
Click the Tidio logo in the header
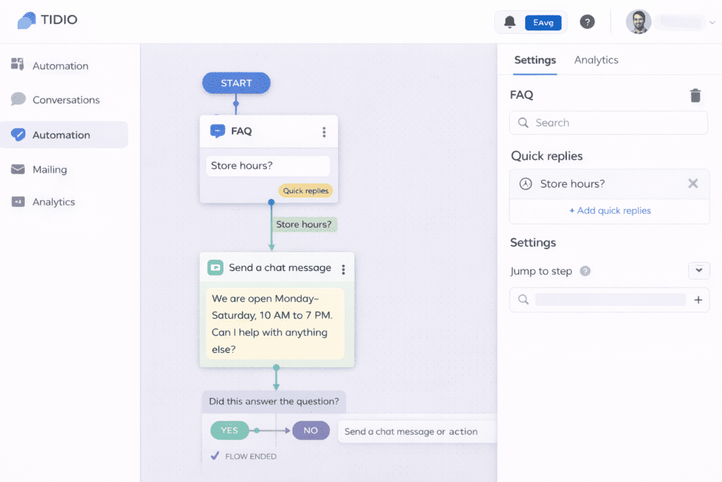(x=48, y=20)
